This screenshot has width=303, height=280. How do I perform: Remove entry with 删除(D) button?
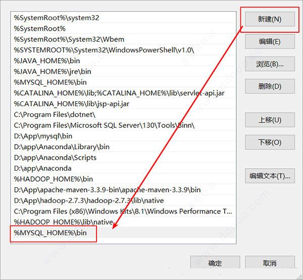[x=270, y=86]
